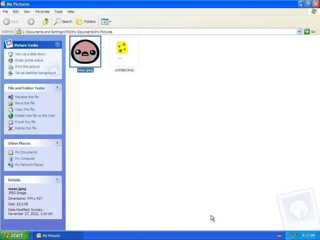The image size is (320, 240).
Task: Click the My Documents folder icon
Action: [x=11, y=152]
